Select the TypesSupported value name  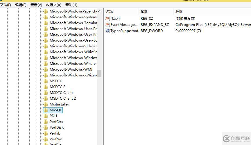[x=124, y=31]
